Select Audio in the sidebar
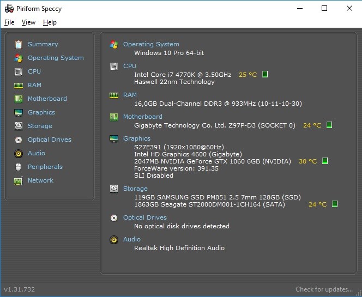Viewport: 362px width, 297px height. click(36, 153)
